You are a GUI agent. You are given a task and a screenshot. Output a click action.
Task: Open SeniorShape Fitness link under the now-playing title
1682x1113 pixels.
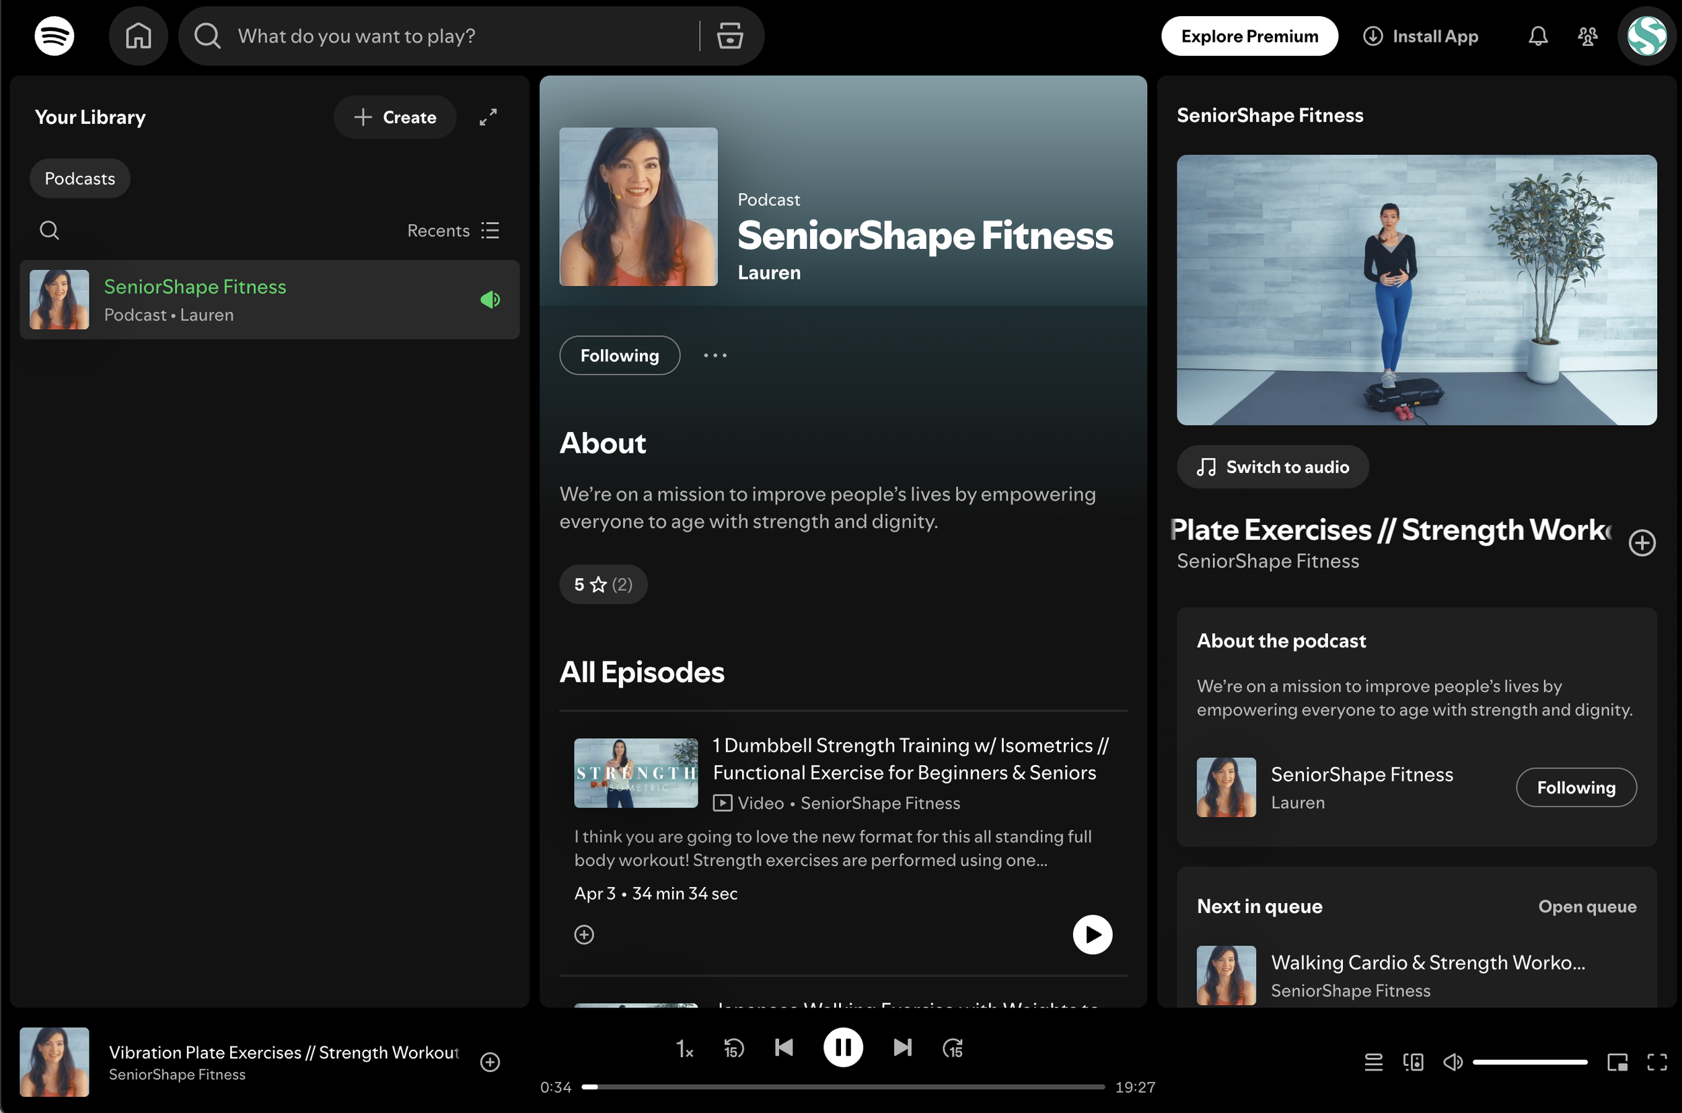point(177,1075)
